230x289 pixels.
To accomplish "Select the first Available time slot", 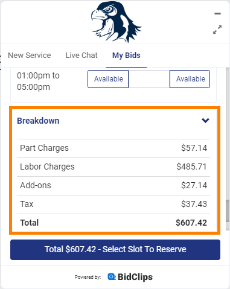I will [x=108, y=79].
